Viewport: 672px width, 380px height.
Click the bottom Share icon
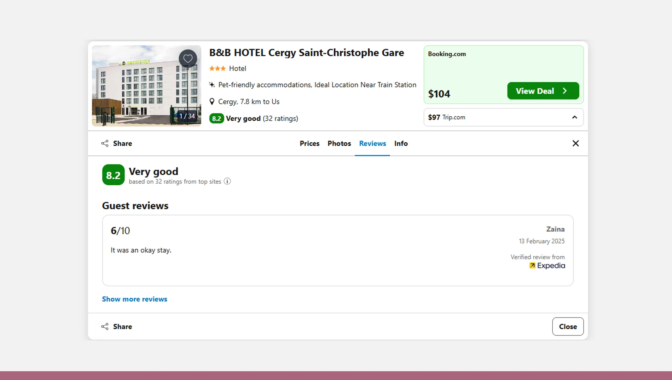tap(105, 326)
